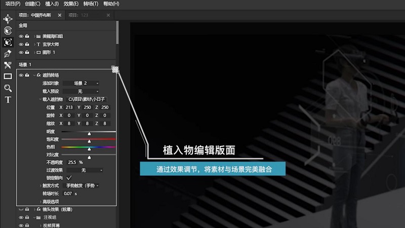
Task: Close the 项目: 中国乔布斯 tab
Action: pyautogui.click(x=59, y=15)
